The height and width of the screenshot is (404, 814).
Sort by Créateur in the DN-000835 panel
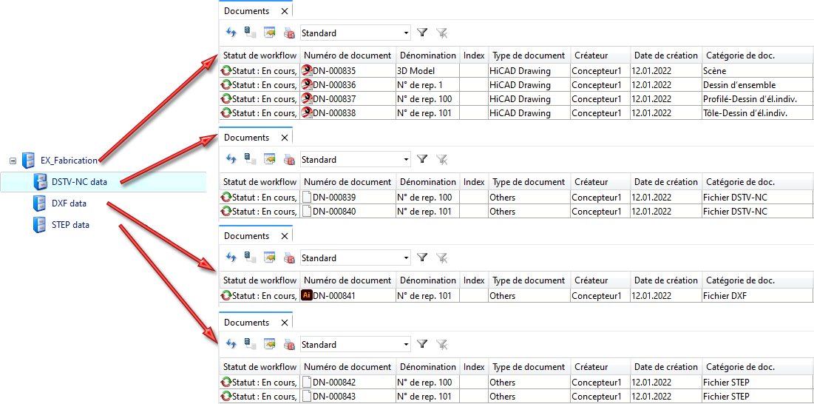tap(600, 55)
